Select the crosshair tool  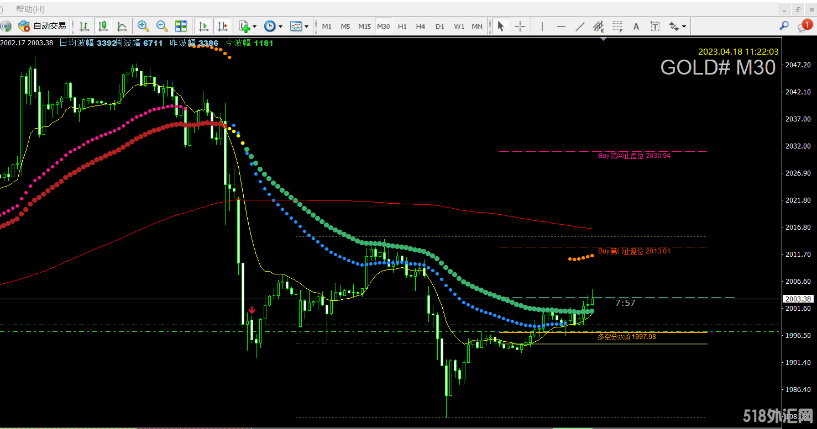coord(520,26)
